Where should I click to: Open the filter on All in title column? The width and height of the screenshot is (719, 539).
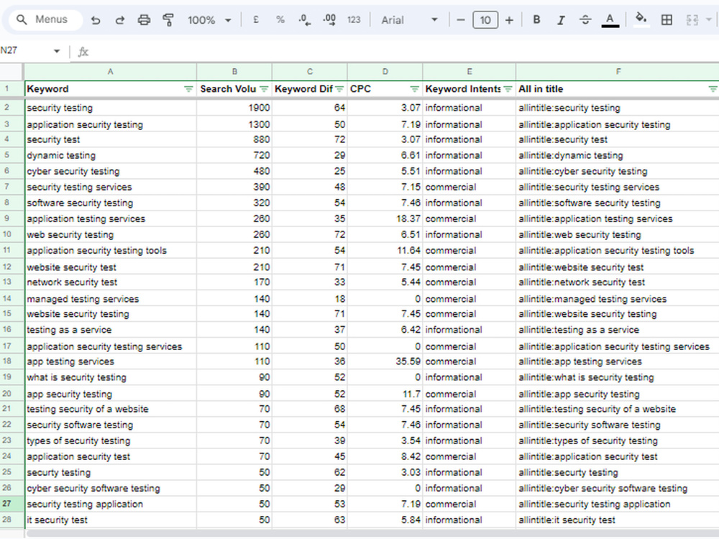[x=713, y=89]
